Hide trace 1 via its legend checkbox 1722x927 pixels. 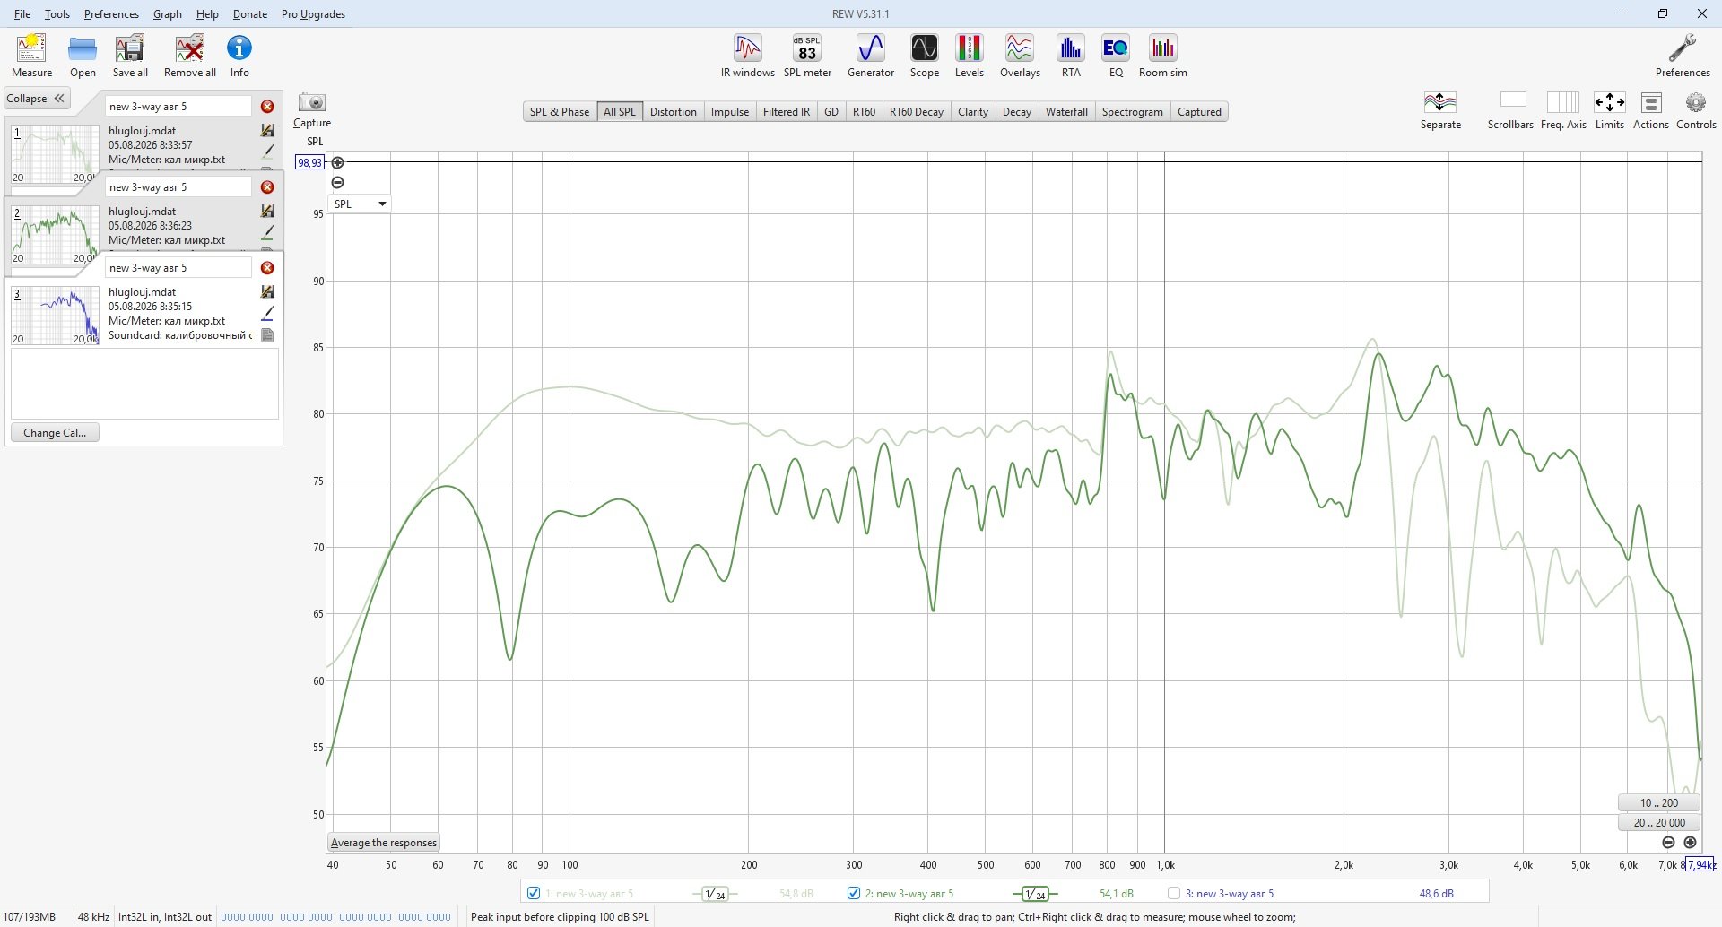534,893
